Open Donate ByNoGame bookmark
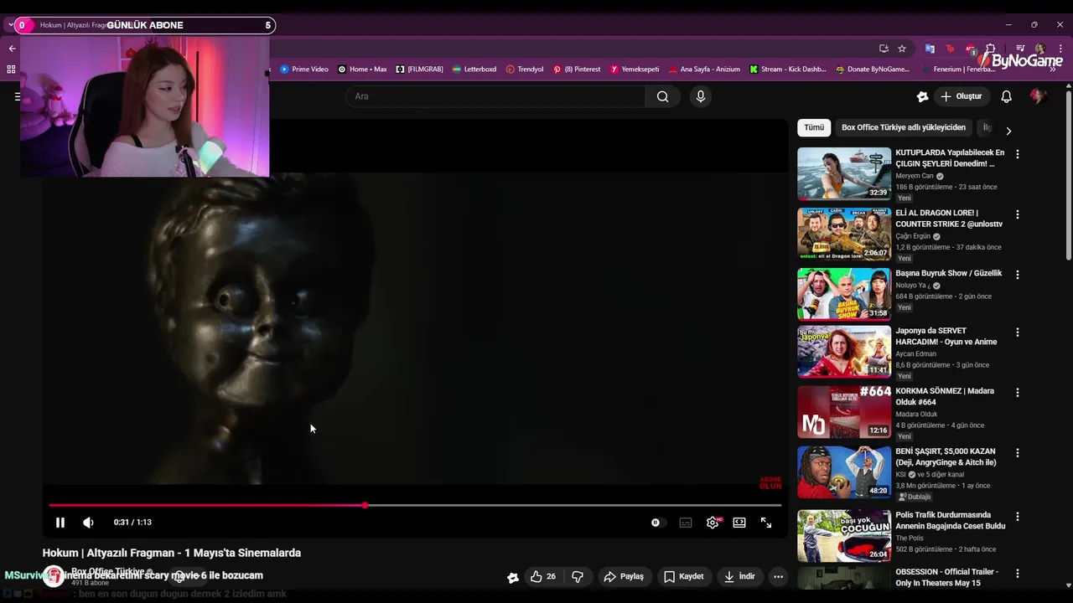This screenshot has width=1073, height=603. pyautogui.click(x=873, y=70)
